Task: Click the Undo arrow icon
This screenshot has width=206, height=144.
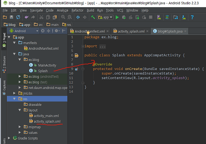Action: coord(26,17)
